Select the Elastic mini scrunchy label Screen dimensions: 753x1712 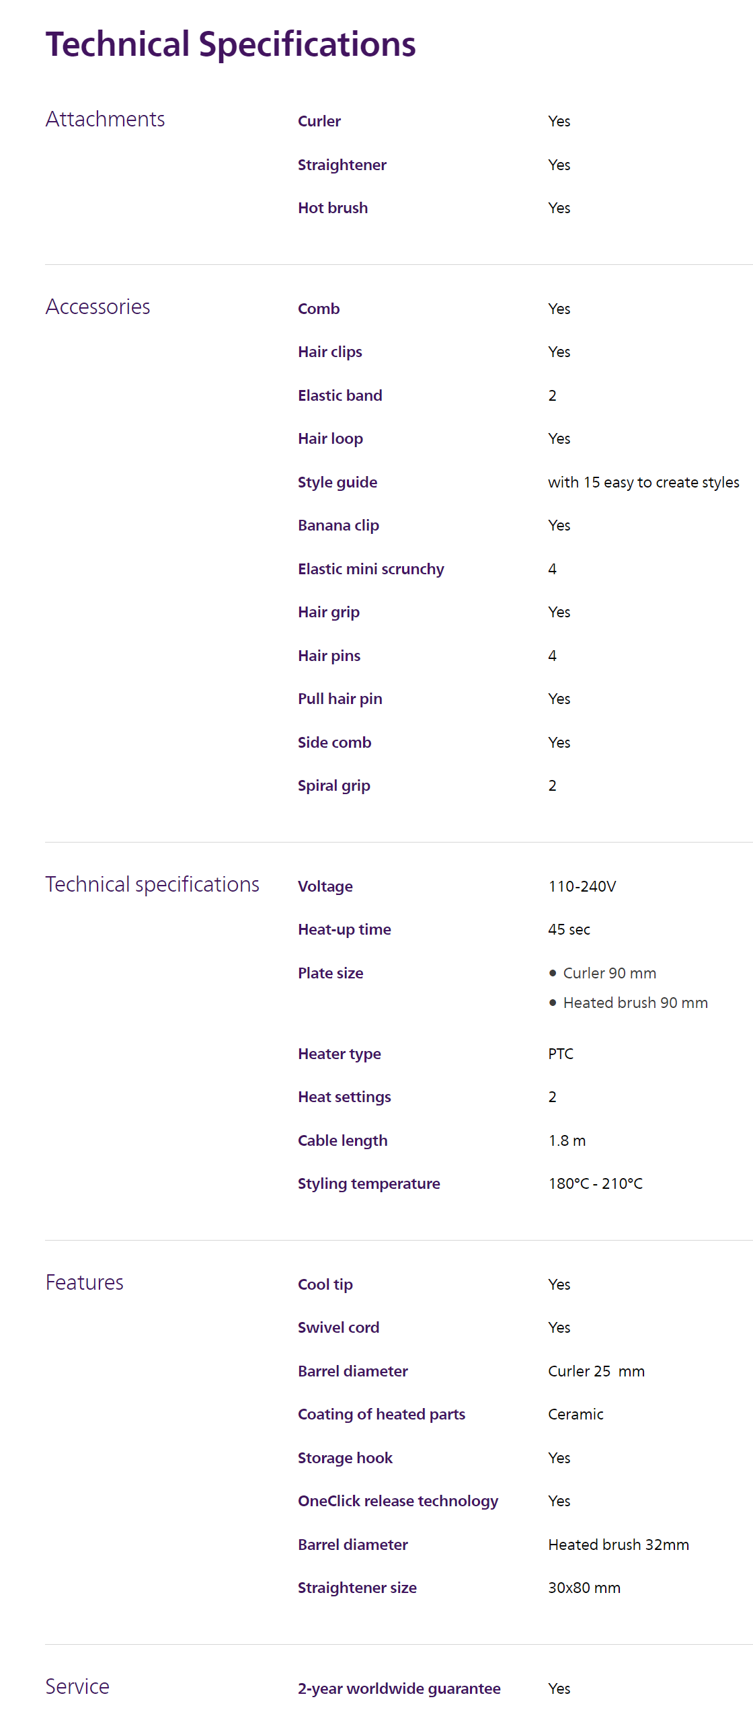[371, 569]
